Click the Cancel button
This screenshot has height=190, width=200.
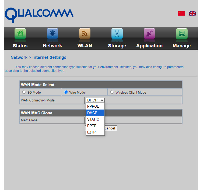pos(110,128)
